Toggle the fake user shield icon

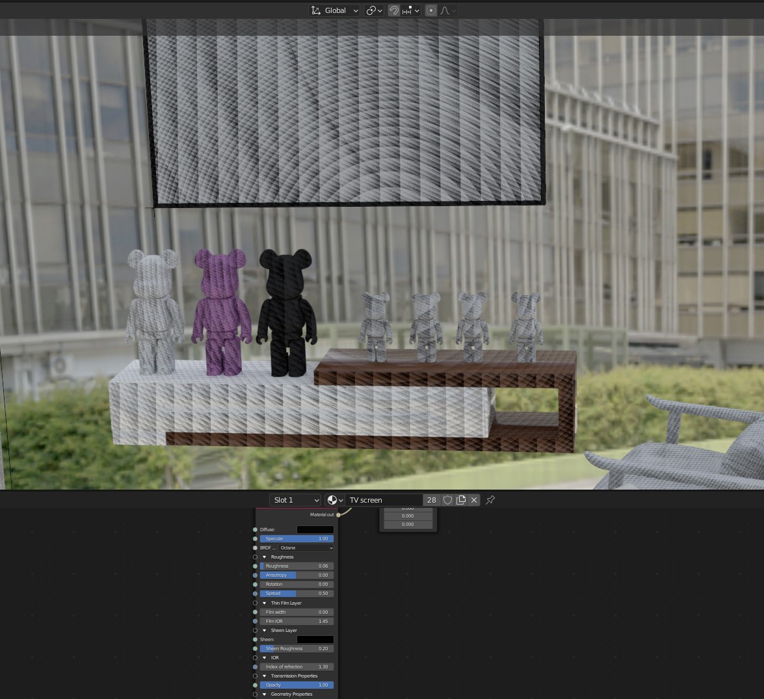pyautogui.click(x=448, y=500)
